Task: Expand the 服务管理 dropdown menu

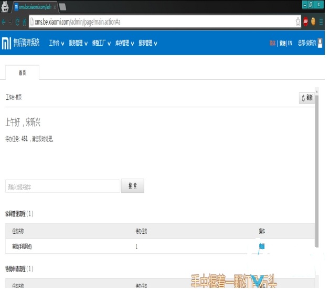Action: [x=78, y=43]
